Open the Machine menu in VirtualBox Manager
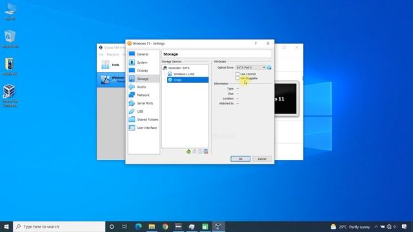 [x=113, y=54]
